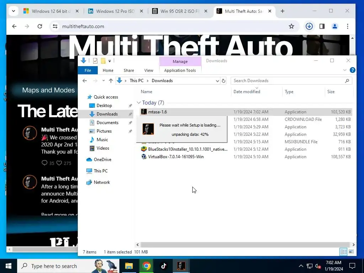
Task: Show hidden system tray icons
Action: point(301,266)
